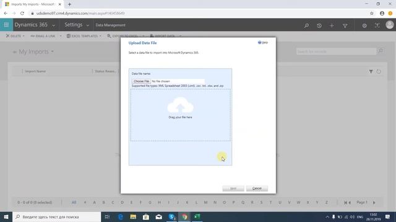Open the My Imports view dropdown
This screenshot has height=222, width=396.
52,51
